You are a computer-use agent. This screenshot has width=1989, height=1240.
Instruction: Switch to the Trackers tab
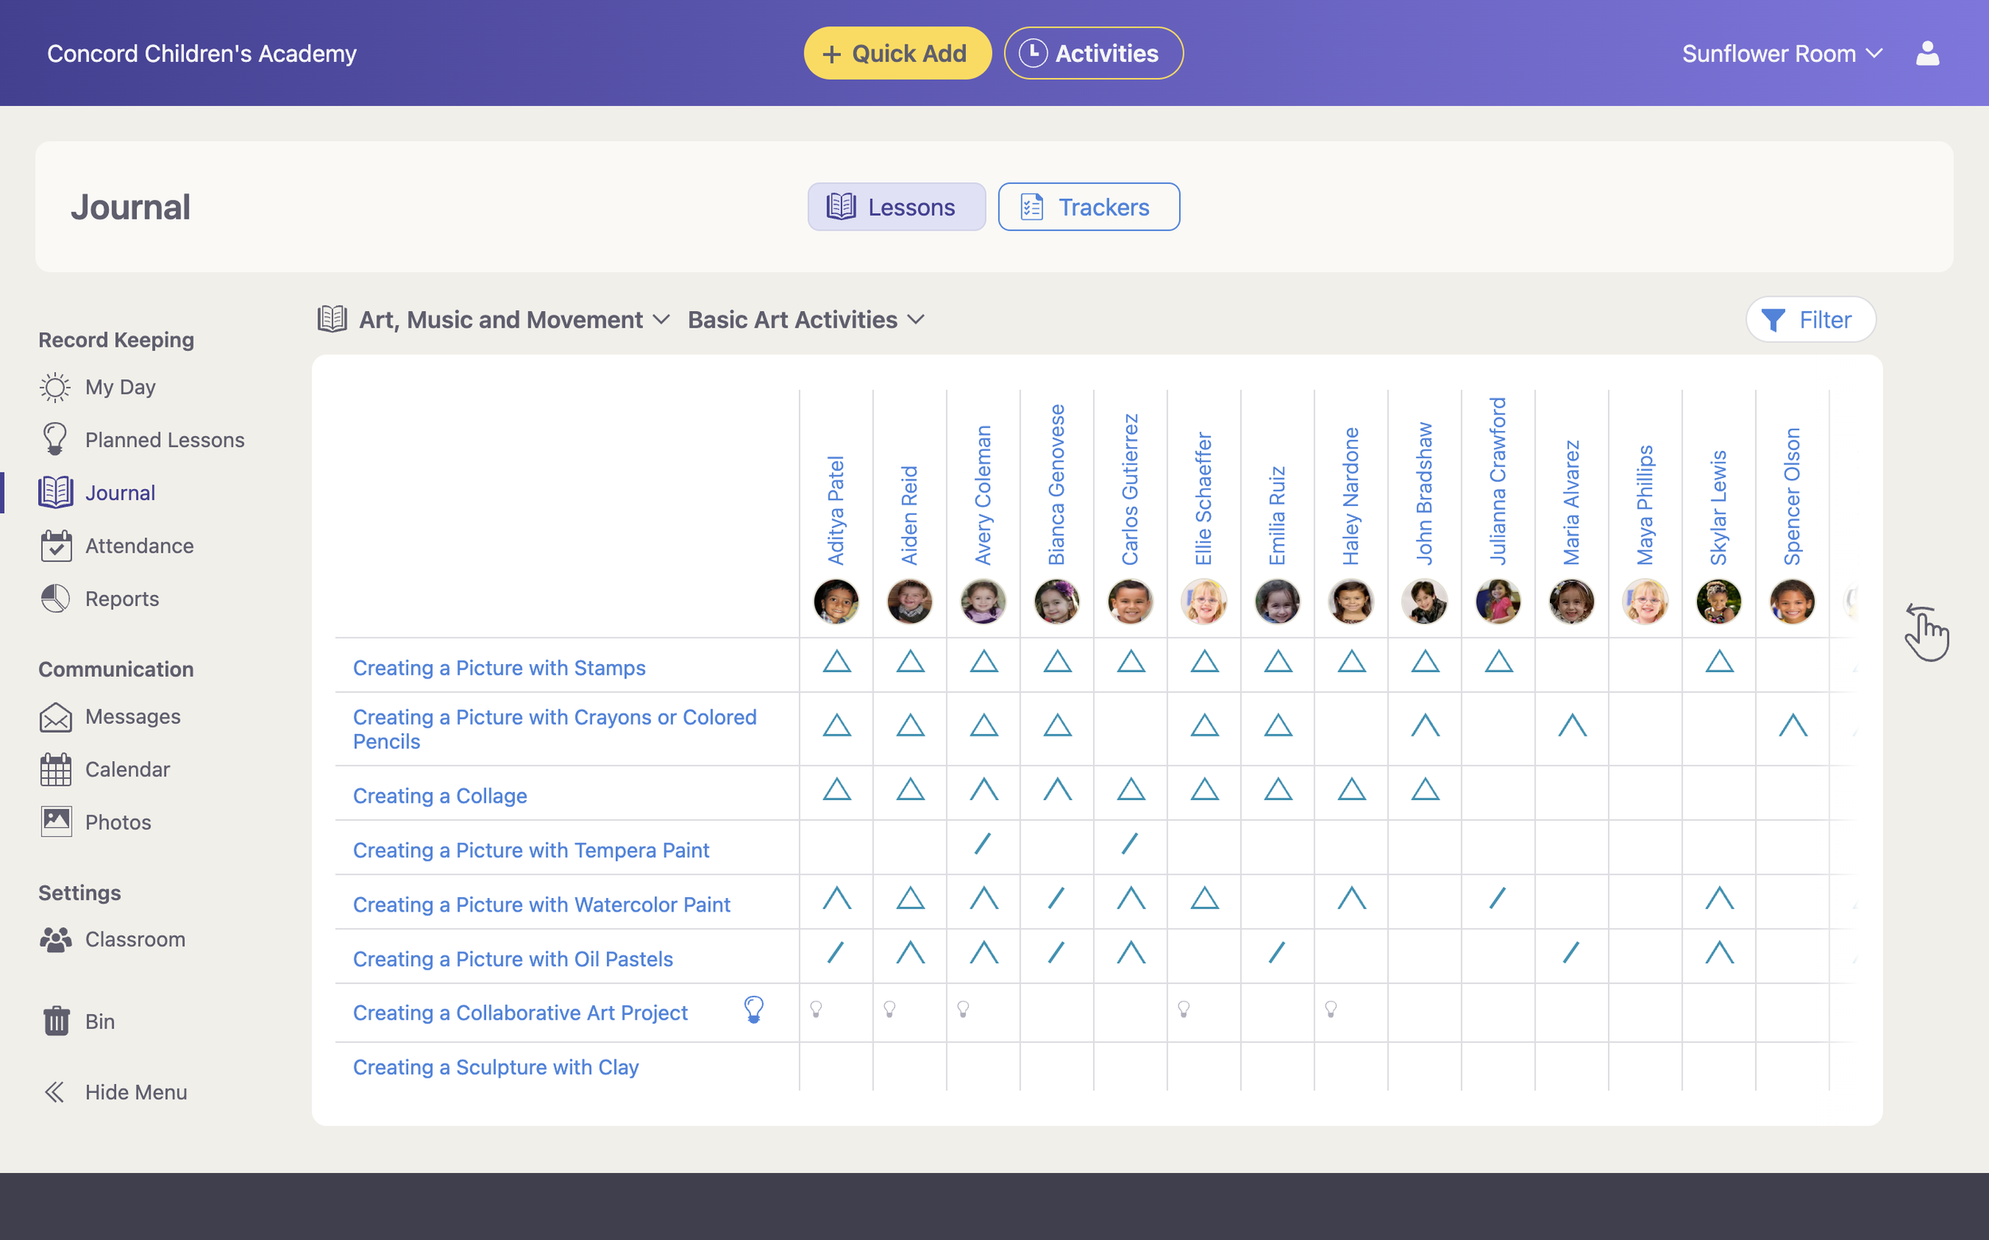(x=1088, y=207)
